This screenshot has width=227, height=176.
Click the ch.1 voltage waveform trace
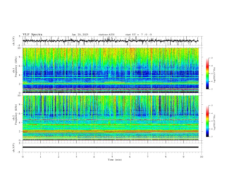pos(110,41)
